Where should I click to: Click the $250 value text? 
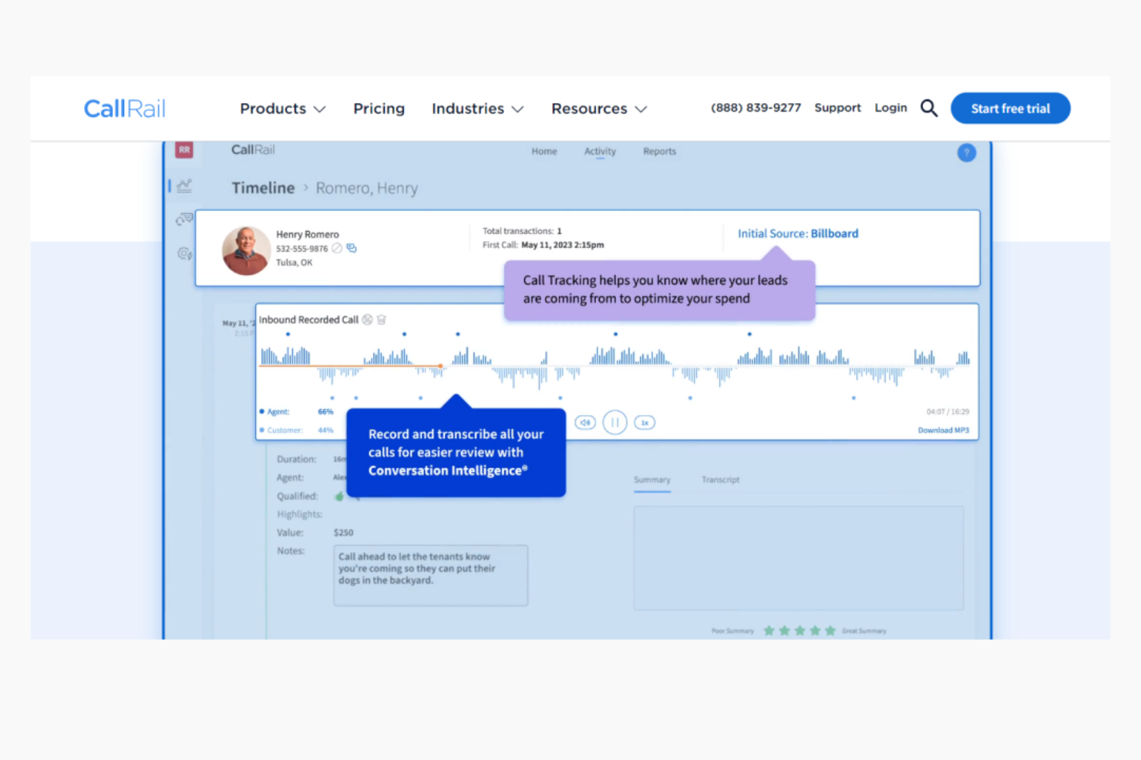343,533
